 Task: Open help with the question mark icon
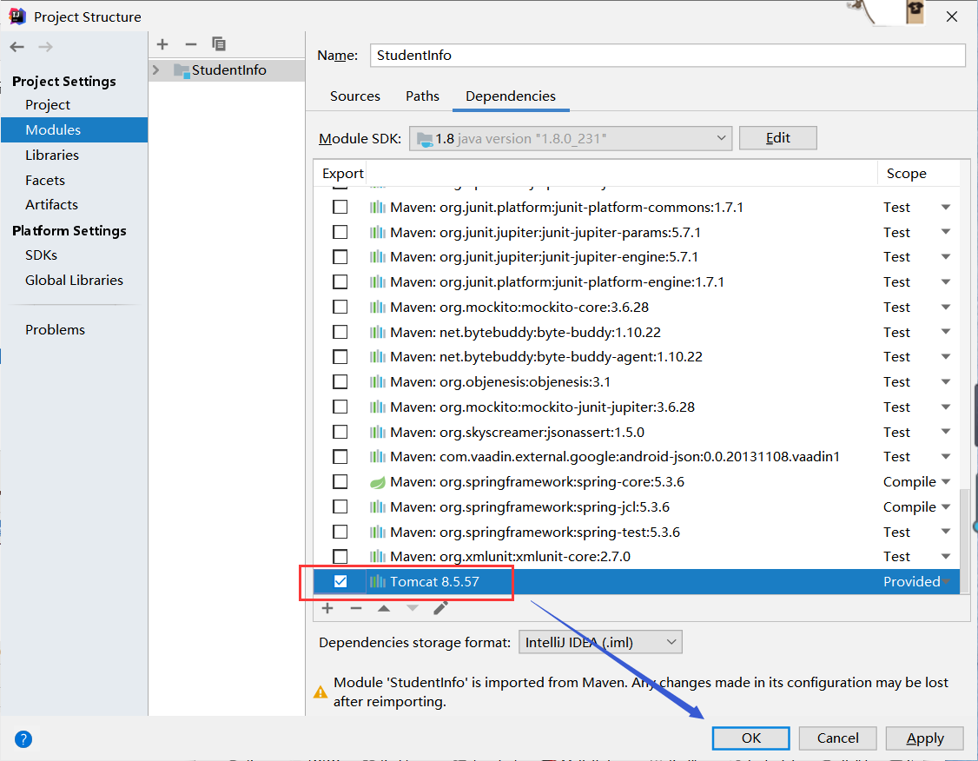tap(23, 739)
